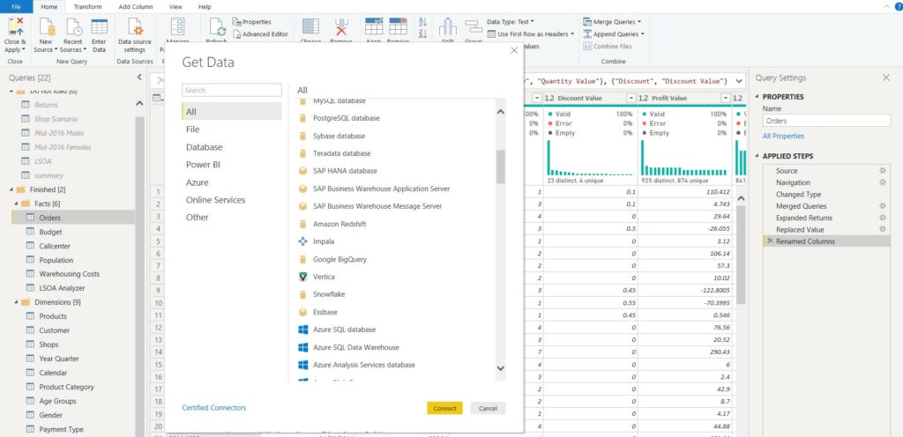Click the Close & Apply icon

click(16, 27)
